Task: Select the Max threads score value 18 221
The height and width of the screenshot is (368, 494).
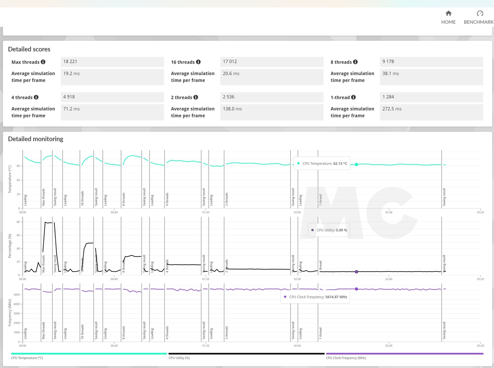Action: [112, 62]
